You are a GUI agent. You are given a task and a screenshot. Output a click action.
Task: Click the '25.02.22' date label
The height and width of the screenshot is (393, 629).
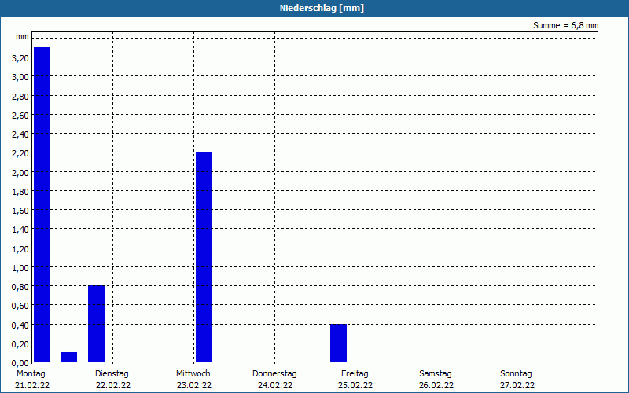point(355,386)
